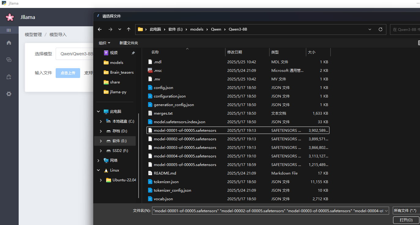Viewport: 420px width, 225px height.
Task: Open address bar history dropdown
Action: [x=370, y=29]
